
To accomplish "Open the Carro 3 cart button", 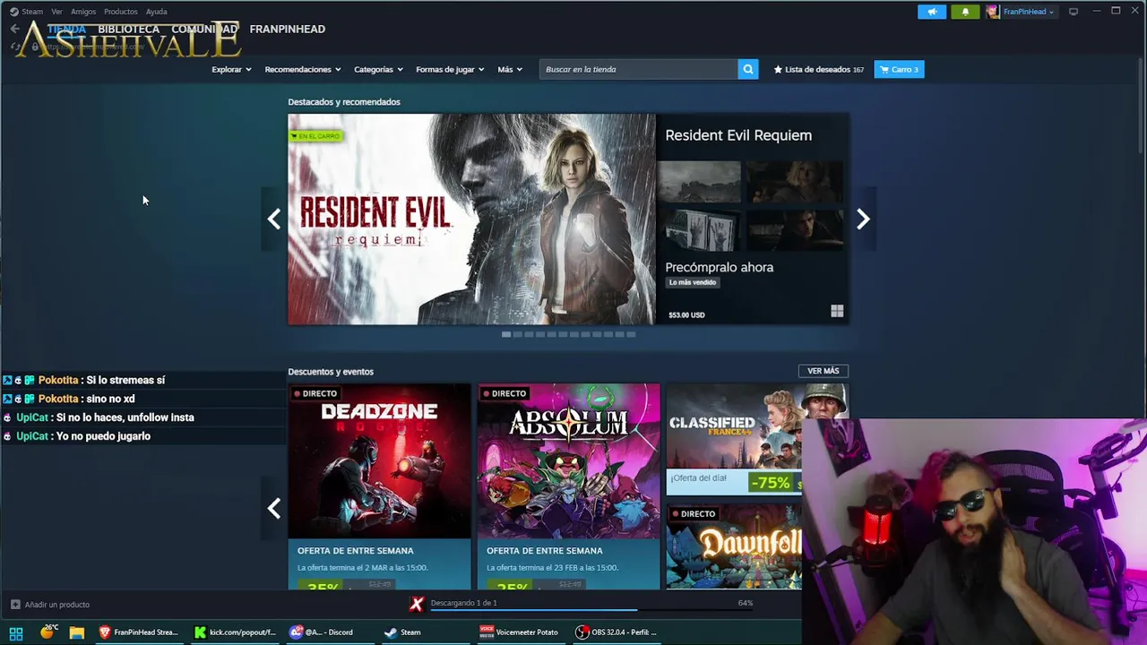I will (899, 69).
